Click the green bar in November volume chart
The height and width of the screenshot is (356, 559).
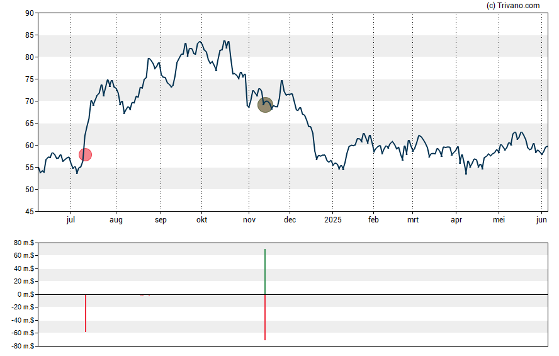click(265, 272)
